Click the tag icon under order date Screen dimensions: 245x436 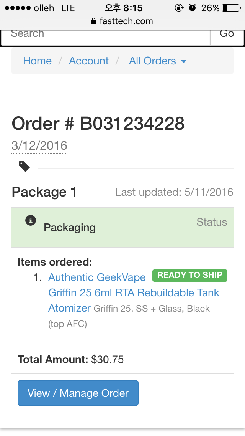24,166
